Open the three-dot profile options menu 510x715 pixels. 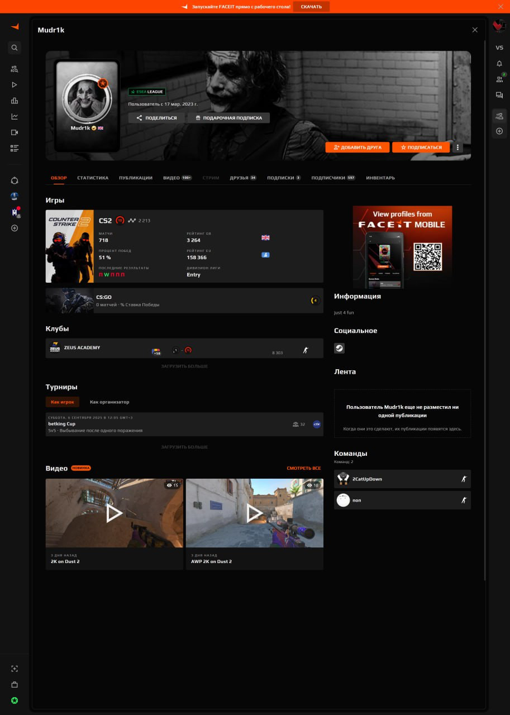click(458, 147)
